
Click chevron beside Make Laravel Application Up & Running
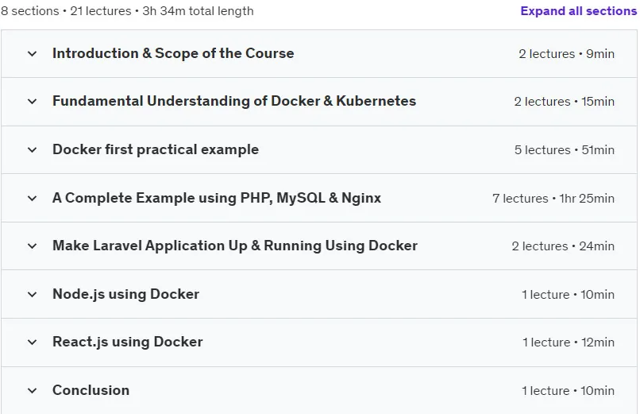point(33,246)
